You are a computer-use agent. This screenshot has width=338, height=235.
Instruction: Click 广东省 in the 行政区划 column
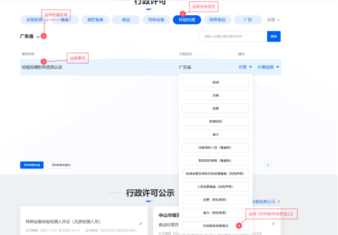[185, 67]
